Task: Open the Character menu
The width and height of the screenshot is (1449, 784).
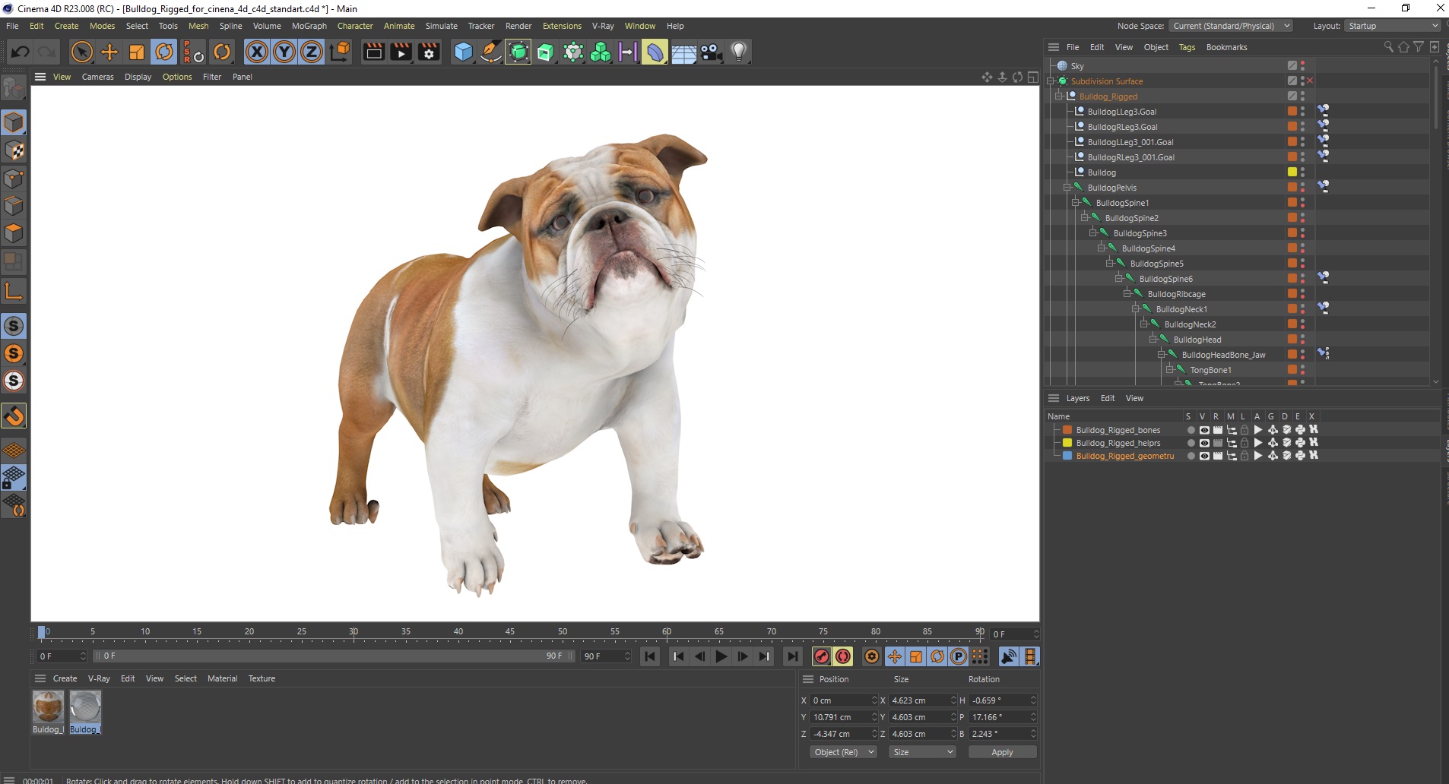Action: pyautogui.click(x=355, y=26)
